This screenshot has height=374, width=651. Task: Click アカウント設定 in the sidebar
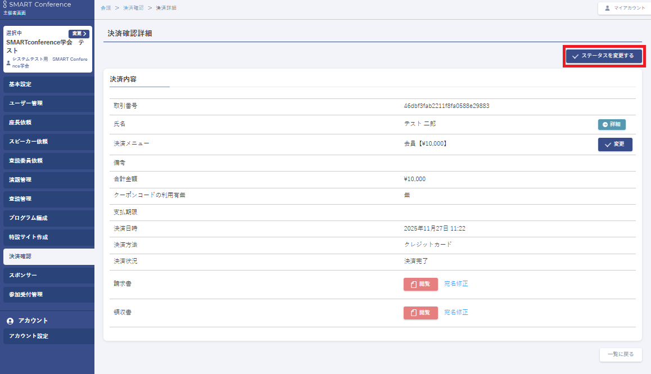[47, 336]
